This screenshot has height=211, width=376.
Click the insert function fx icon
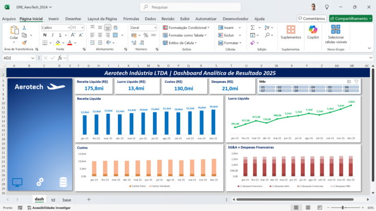pyautogui.click(x=60, y=58)
